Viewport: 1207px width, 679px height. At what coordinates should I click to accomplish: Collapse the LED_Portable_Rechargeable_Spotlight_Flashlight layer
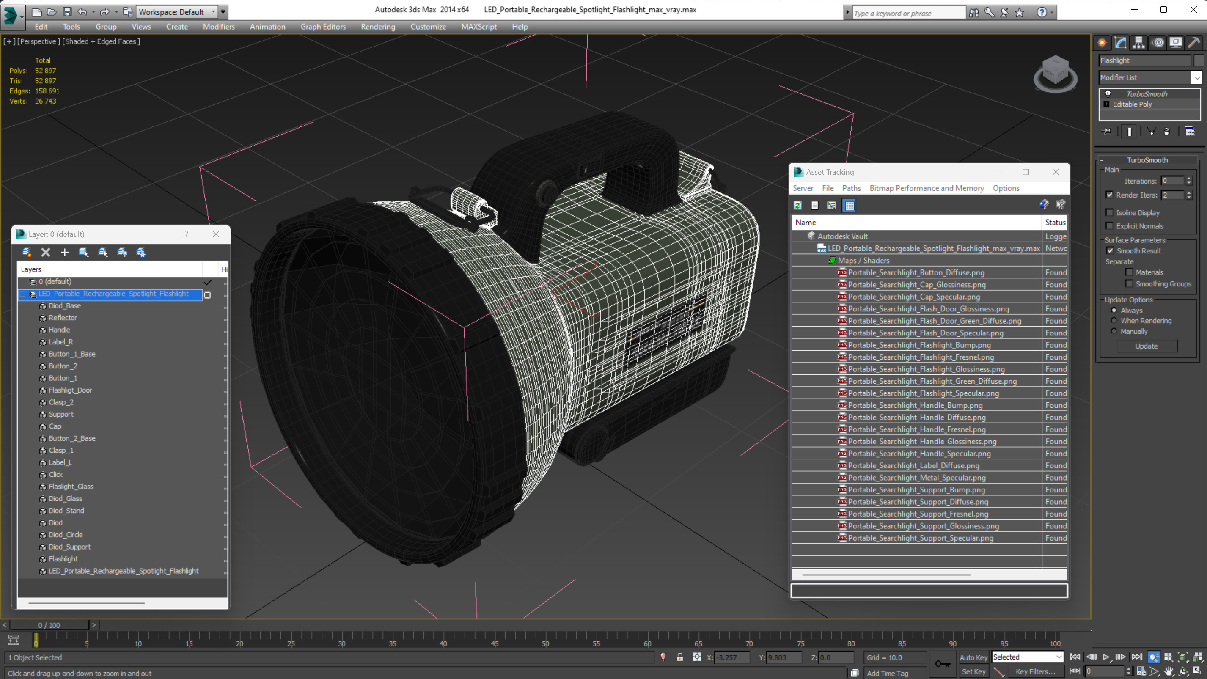22,294
